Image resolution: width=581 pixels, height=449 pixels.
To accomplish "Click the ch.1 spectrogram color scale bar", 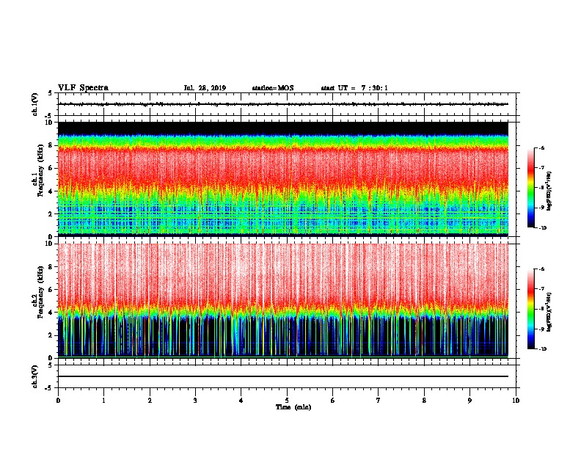I will [x=531, y=188].
